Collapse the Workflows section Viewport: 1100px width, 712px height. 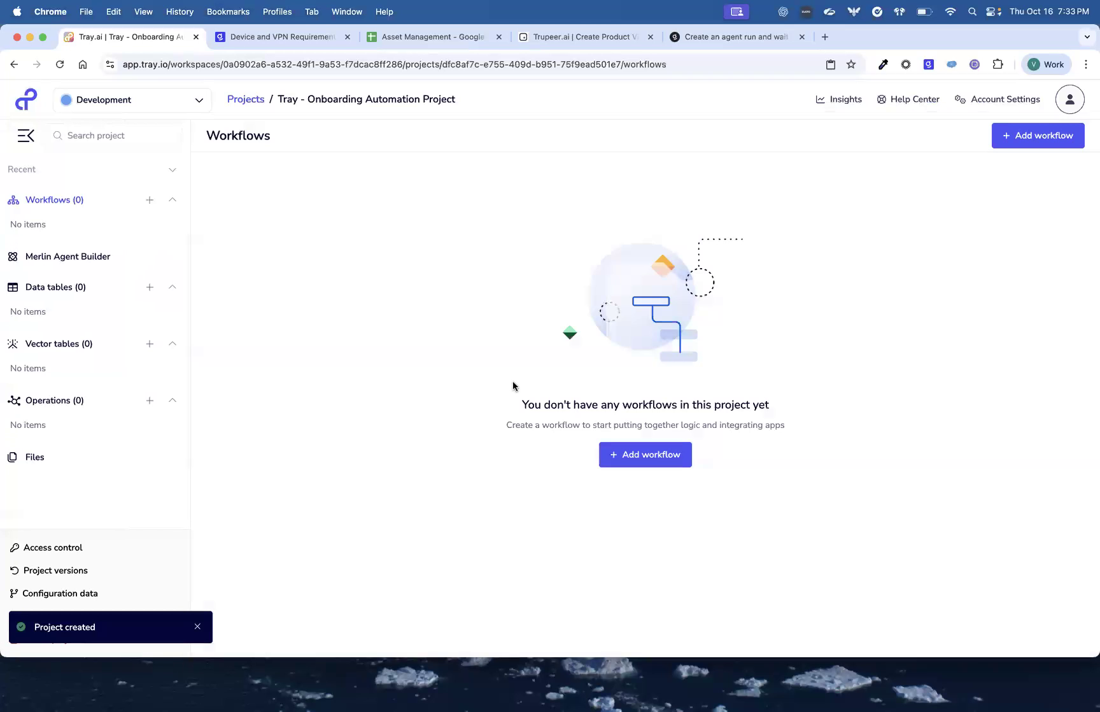tap(173, 199)
